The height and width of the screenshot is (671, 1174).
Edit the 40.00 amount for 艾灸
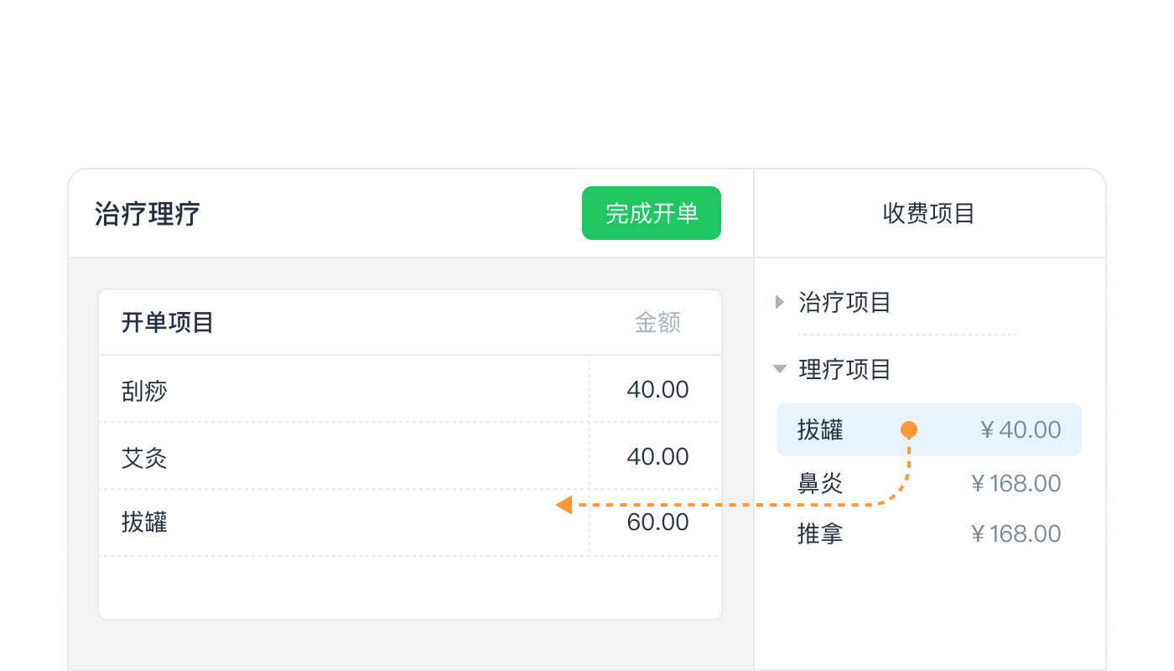pos(657,457)
